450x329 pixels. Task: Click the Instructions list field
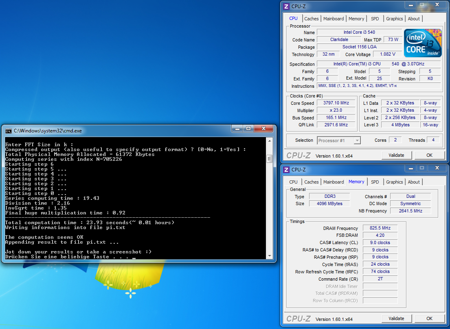(x=379, y=86)
